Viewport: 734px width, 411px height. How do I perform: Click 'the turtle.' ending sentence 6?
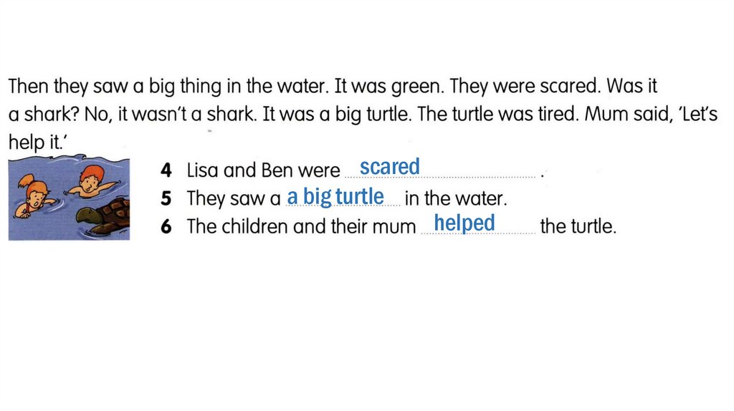point(578,226)
